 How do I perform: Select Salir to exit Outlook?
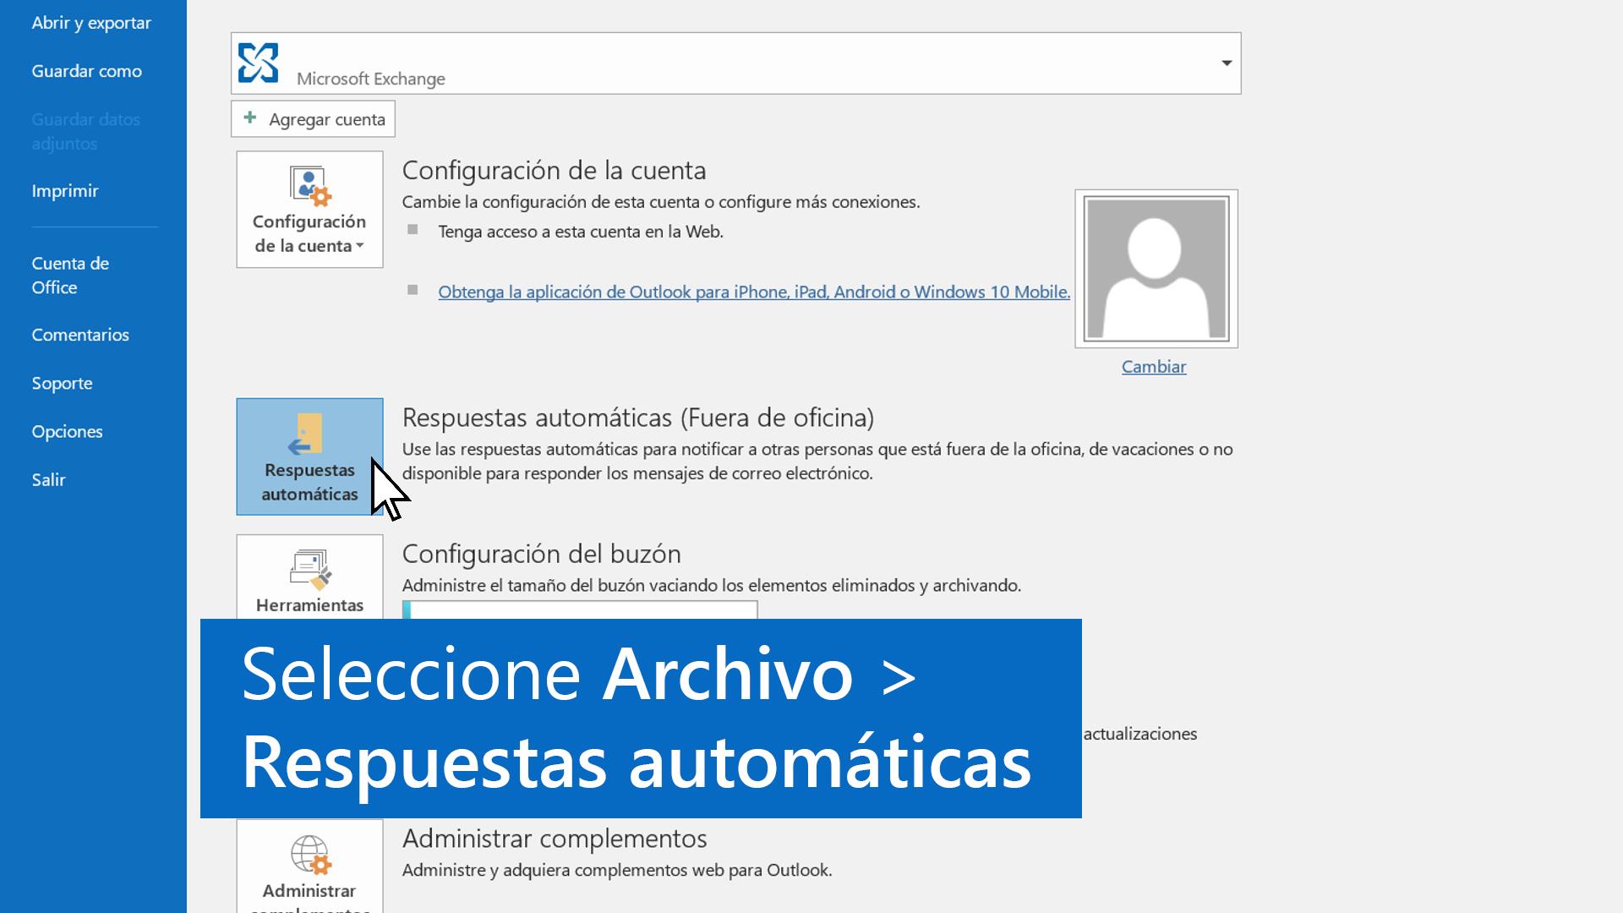click(x=48, y=479)
